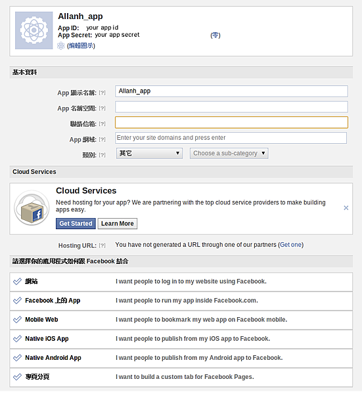The height and width of the screenshot is (394, 362).
Task: Click the App domains input field
Action: 231,138
